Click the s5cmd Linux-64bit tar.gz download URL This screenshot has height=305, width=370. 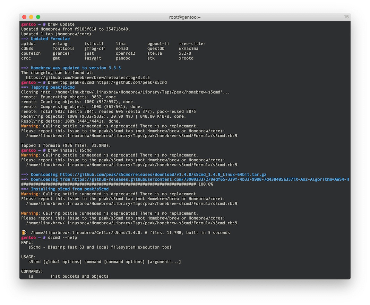pos(163,174)
